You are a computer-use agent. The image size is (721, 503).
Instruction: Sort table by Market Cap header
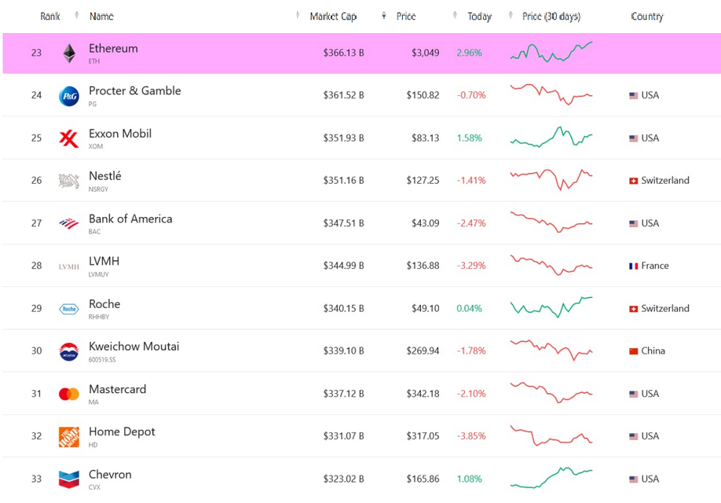333,17
